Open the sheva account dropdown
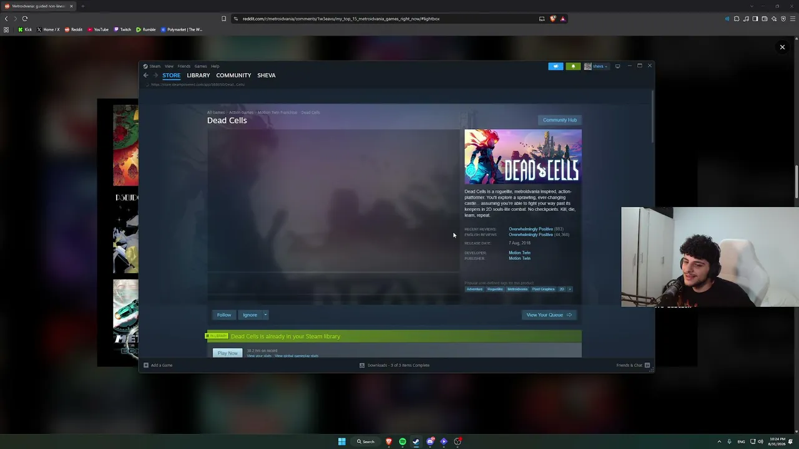The width and height of the screenshot is (799, 449). pos(596,66)
